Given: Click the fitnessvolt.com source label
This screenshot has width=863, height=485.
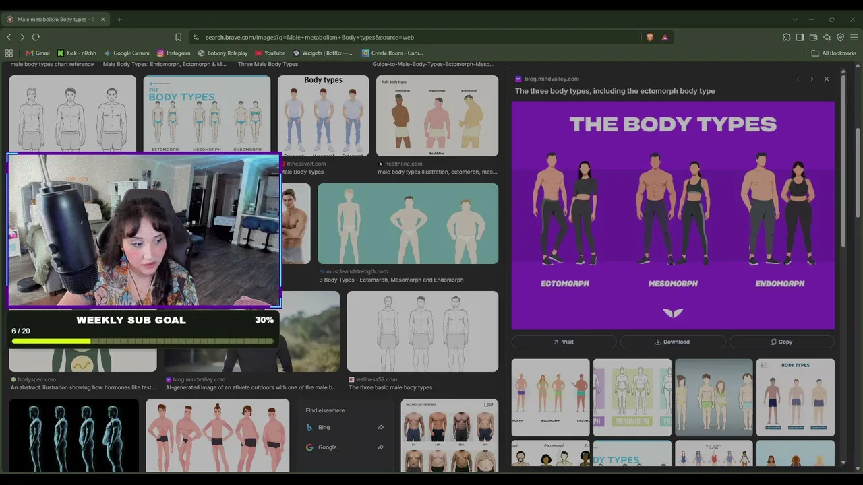Looking at the screenshot, I should [x=306, y=164].
